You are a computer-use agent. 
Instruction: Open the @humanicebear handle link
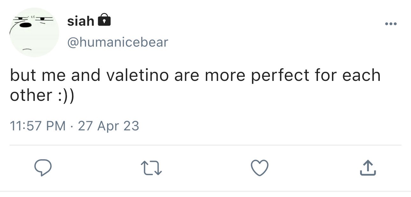click(x=118, y=42)
